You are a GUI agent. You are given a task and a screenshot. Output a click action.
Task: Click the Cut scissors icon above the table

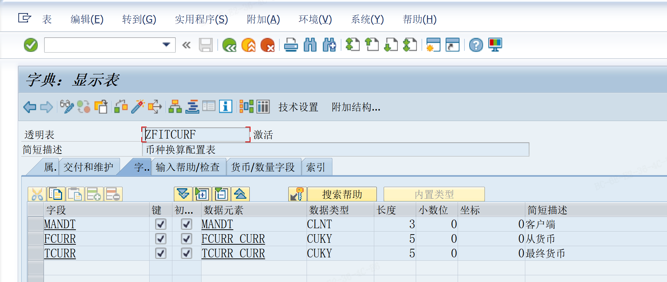[x=37, y=194]
